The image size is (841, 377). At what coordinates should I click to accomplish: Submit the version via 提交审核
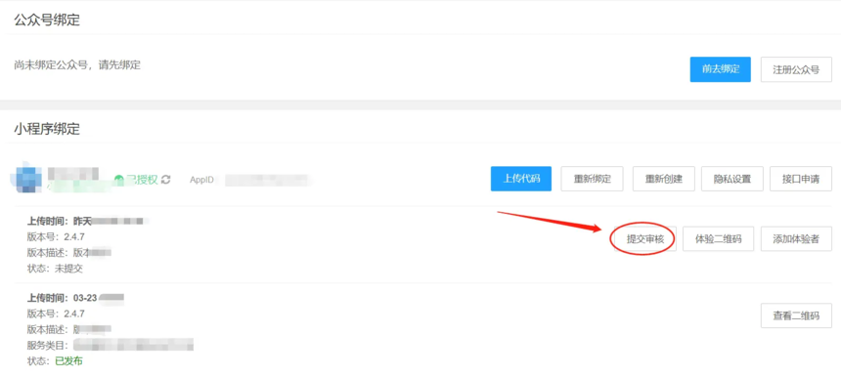pos(645,239)
